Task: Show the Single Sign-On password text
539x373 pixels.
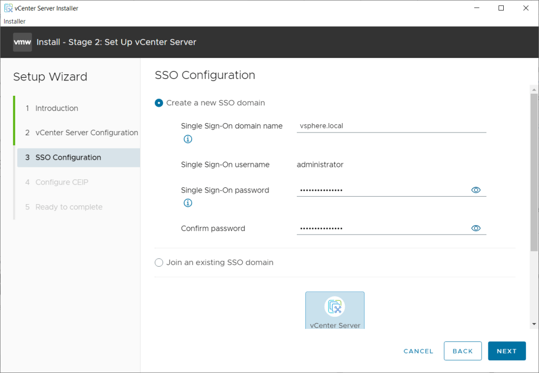Action: (x=476, y=190)
